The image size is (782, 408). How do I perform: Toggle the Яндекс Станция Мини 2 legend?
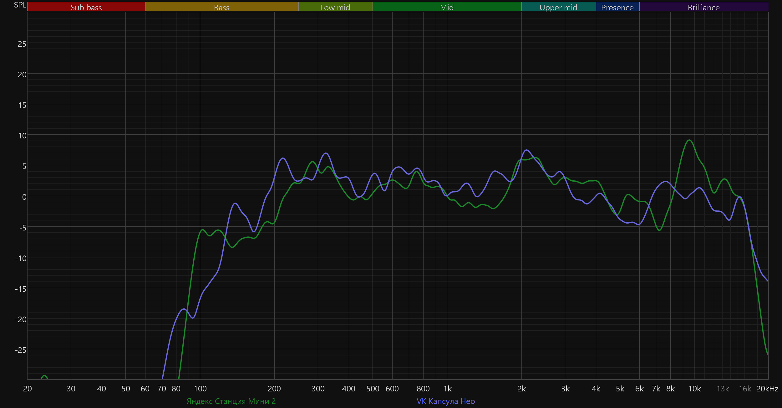(x=231, y=401)
